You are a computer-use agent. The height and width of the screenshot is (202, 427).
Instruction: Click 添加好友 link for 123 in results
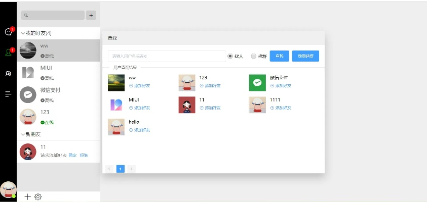tap(213, 86)
